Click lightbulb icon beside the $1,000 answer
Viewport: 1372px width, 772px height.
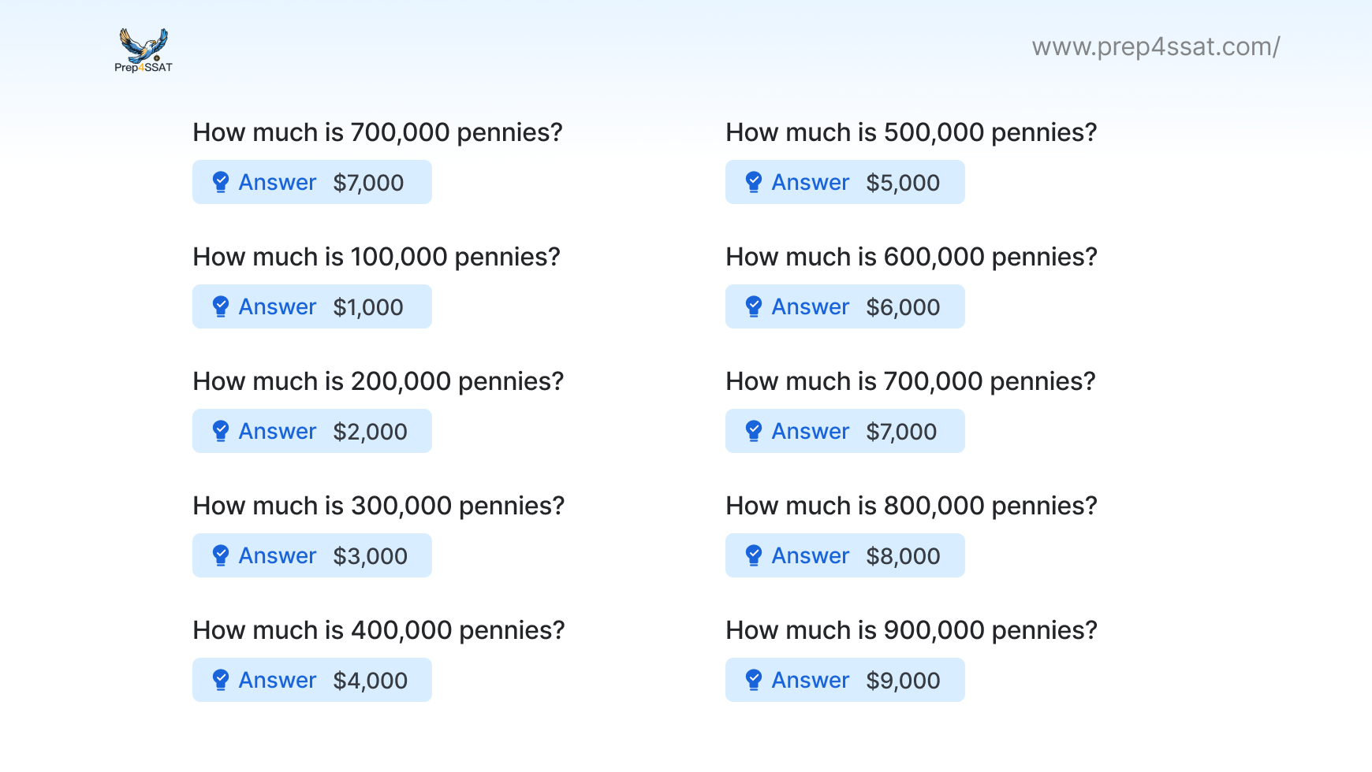(221, 306)
